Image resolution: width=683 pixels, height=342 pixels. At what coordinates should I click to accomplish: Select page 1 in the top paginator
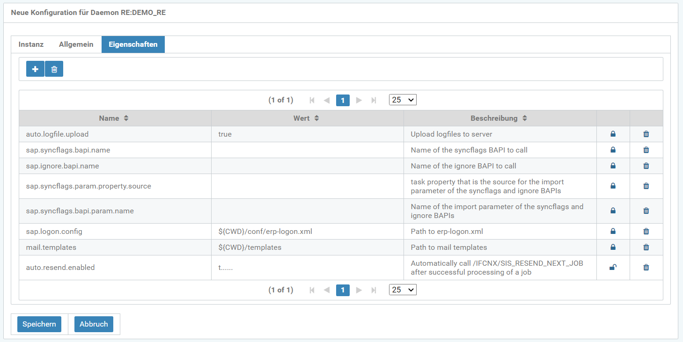pyautogui.click(x=343, y=100)
